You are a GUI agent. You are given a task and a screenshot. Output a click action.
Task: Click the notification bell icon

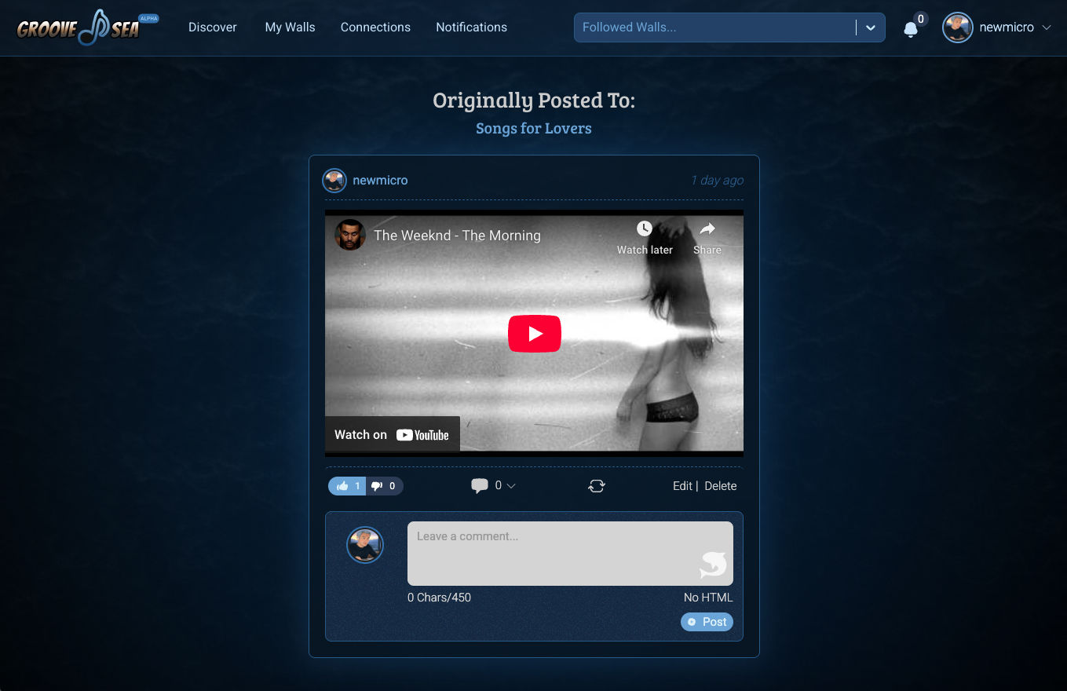[x=911, y=30]
